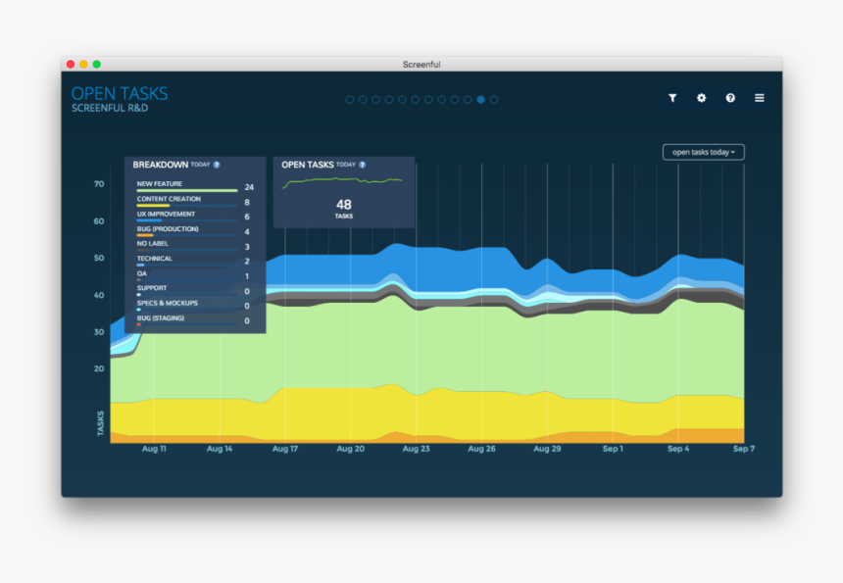
Task: Click the Aug 23 date on the timeline
Action: point(416,449)
